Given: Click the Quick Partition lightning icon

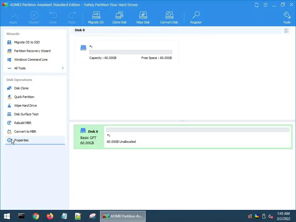Looking at the screenshot, I should pos(9,97).
